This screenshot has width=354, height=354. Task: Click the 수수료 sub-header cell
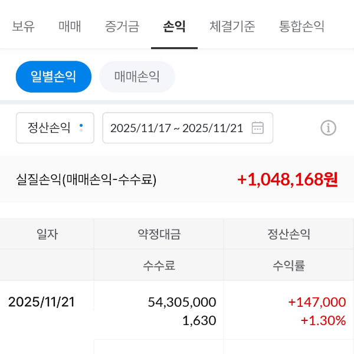click(159, 265)
